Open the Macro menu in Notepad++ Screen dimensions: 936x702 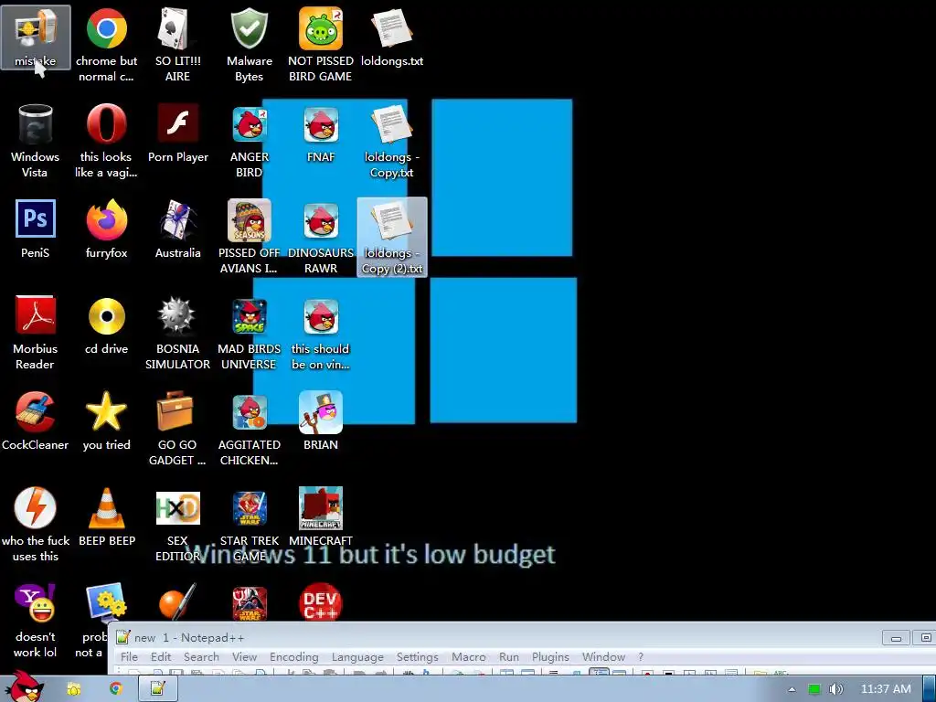tap(469, 656)
